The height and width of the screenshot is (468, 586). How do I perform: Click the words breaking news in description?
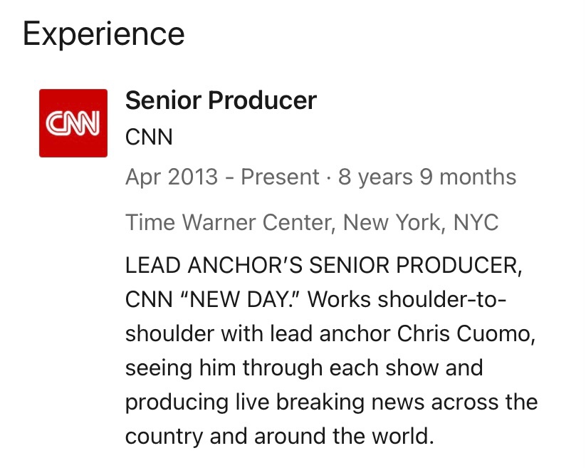coord(351,402)
